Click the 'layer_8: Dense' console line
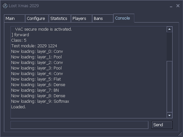Viewport: 183px width, 137px height. (x=38, y=96)
